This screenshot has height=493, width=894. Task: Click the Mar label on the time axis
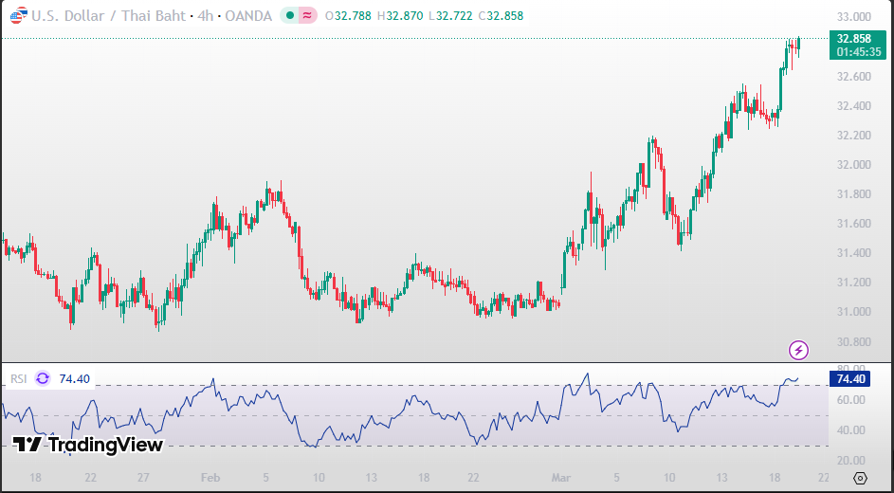click(x=563, y=478)
